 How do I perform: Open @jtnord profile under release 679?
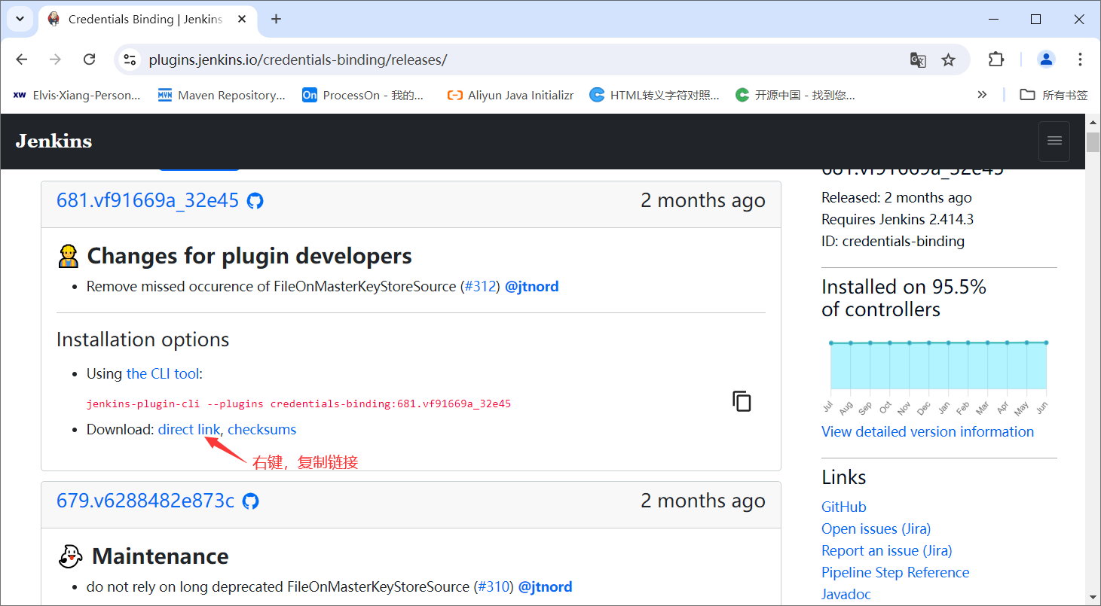[546, 586]
